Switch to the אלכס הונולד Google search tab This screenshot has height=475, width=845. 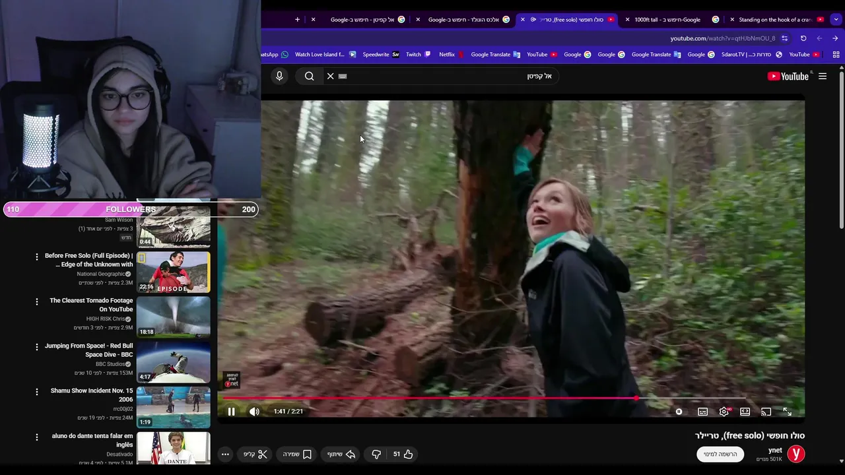point(463,19)
